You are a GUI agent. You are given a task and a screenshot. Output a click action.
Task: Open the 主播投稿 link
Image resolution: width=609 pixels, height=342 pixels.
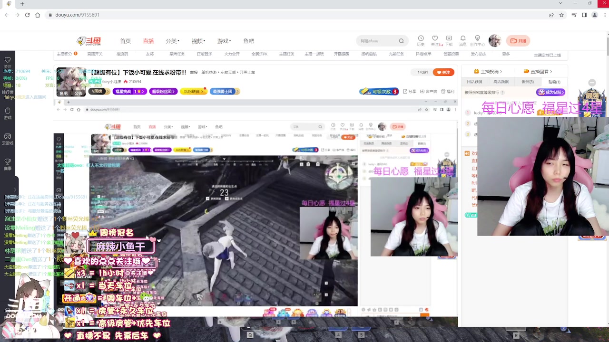[488, 71]
